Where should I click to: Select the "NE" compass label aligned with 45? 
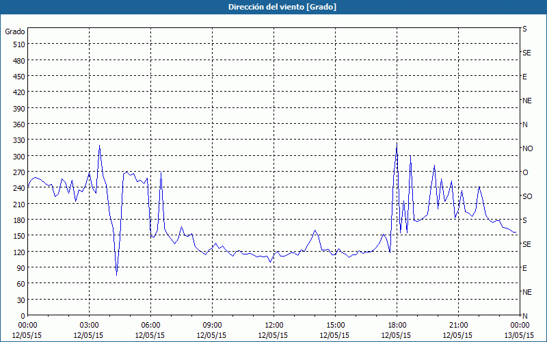click(x=526, y=292)
